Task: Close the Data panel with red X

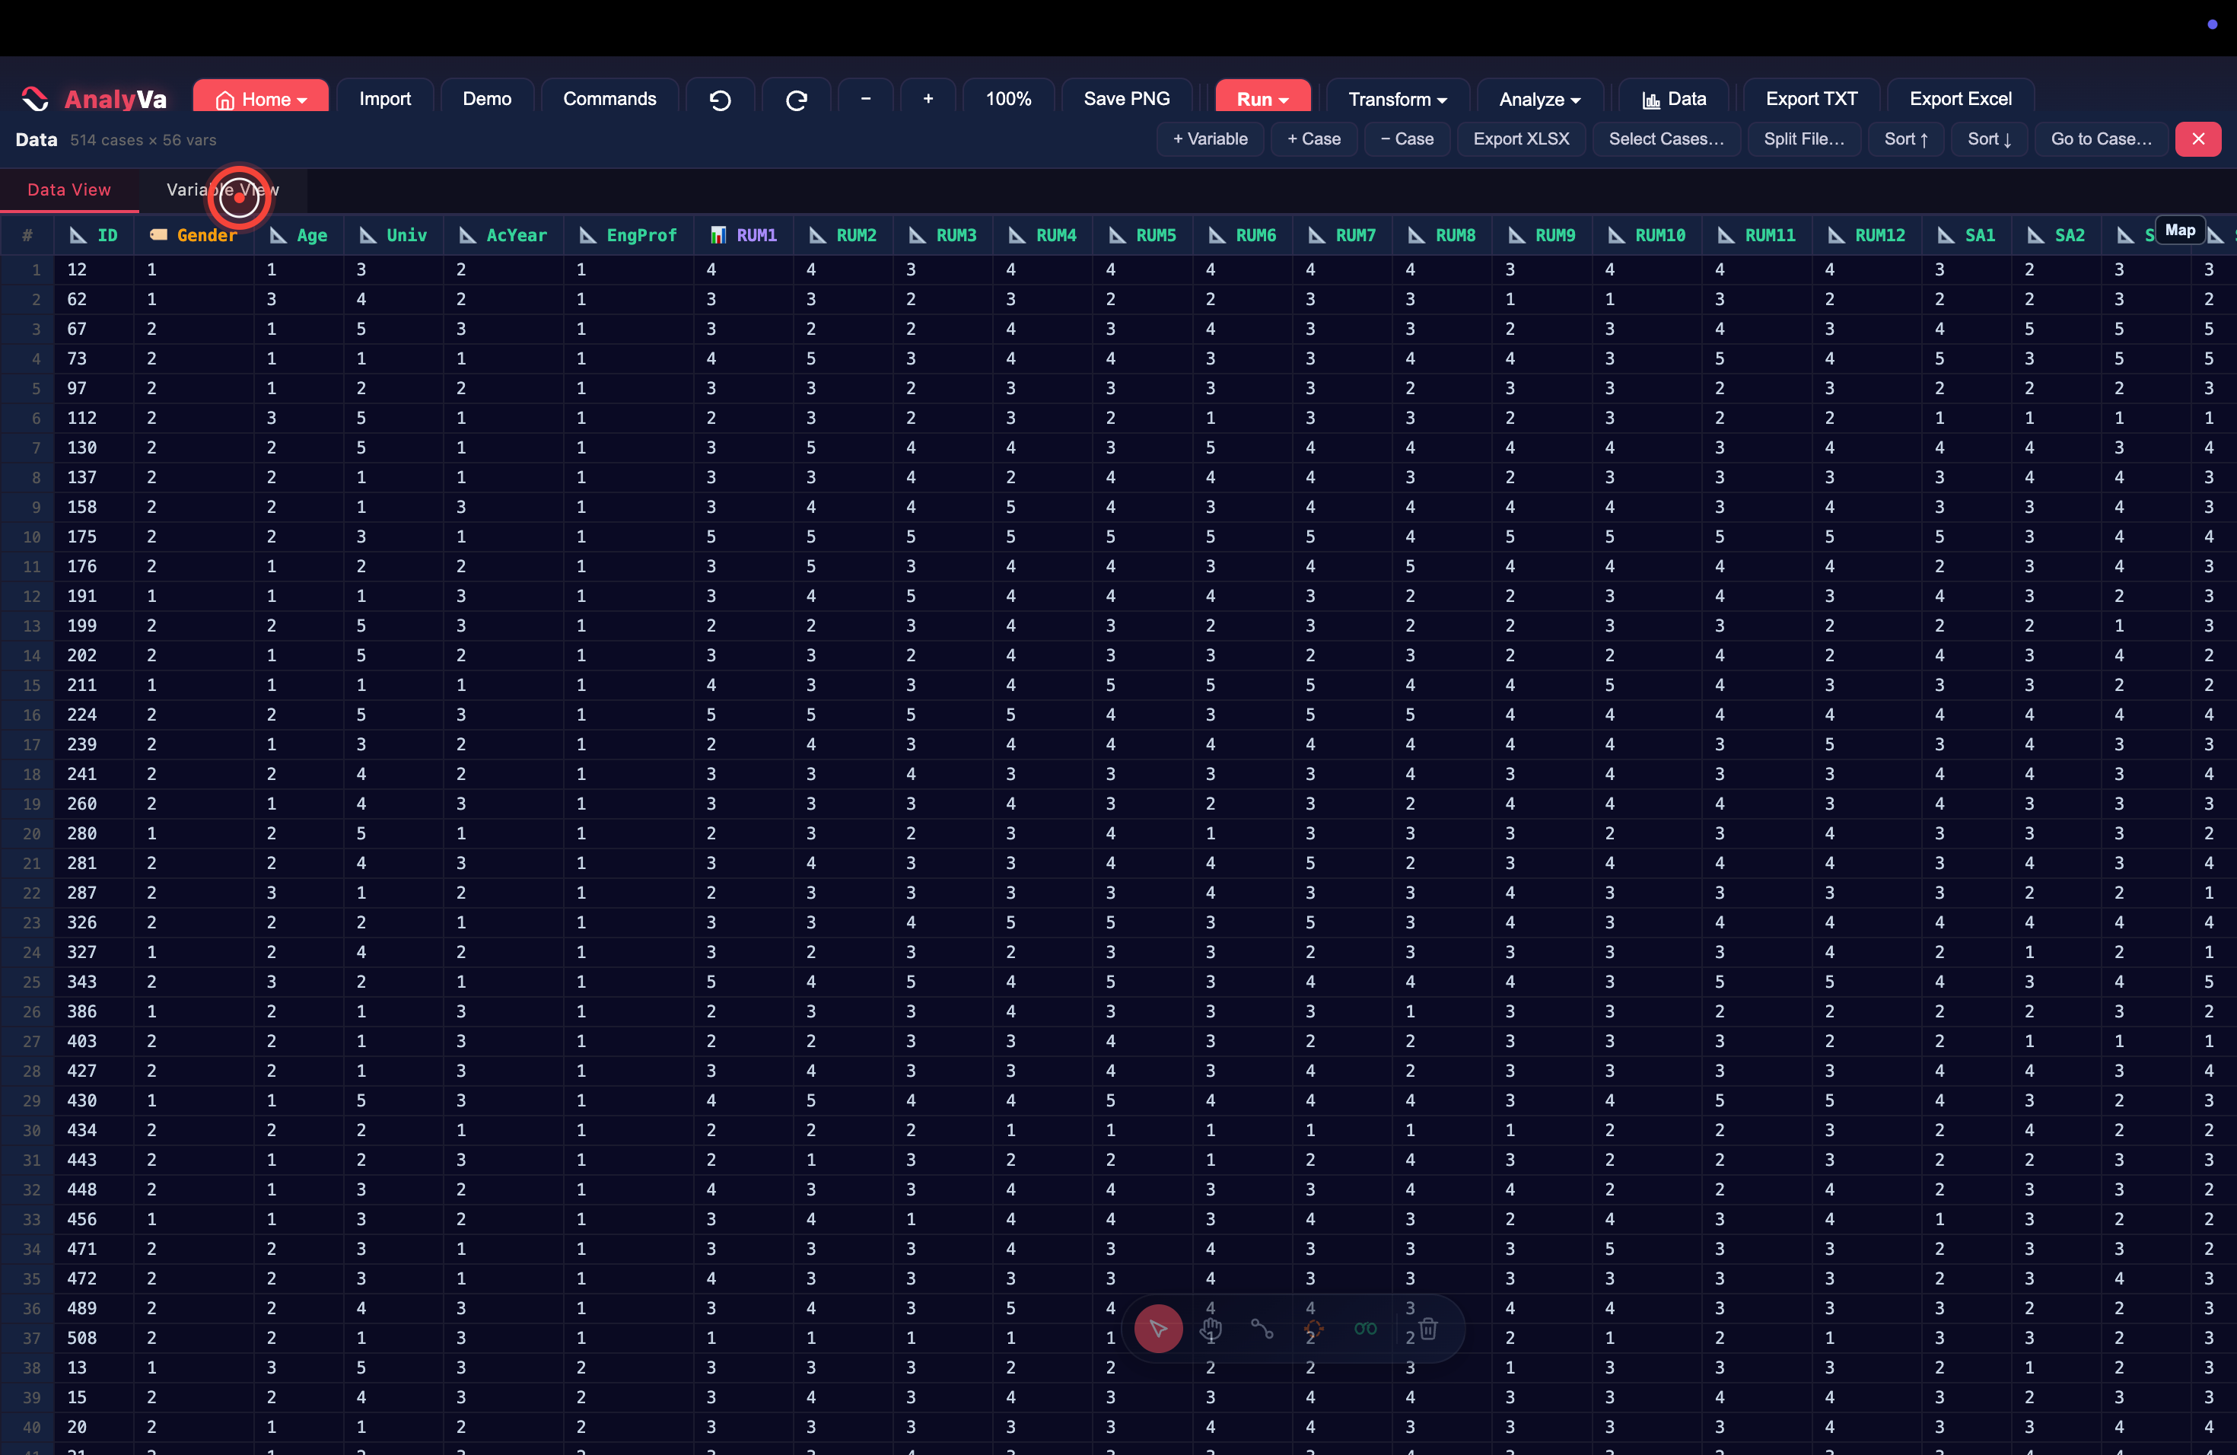Action: [2197, 139]
